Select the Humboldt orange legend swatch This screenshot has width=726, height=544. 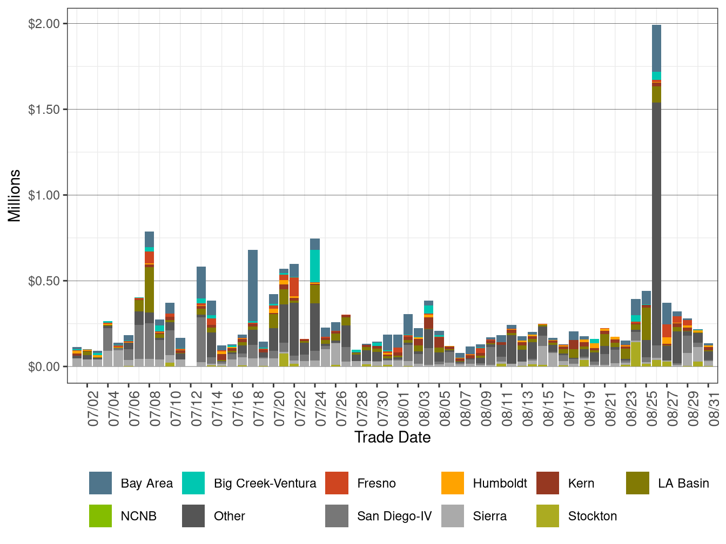[x=453, y=483]
